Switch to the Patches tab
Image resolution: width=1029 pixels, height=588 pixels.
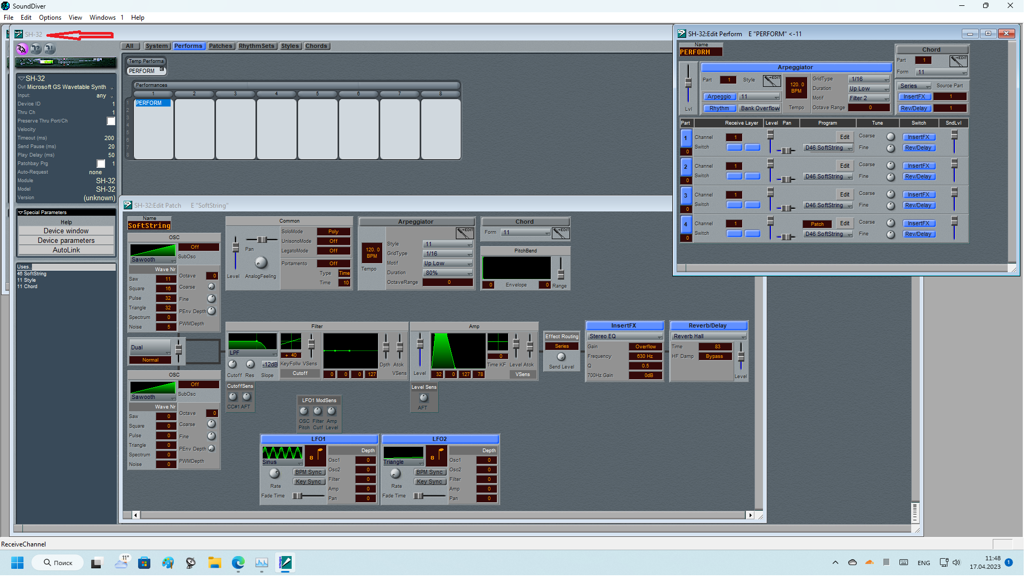point(220,46)
